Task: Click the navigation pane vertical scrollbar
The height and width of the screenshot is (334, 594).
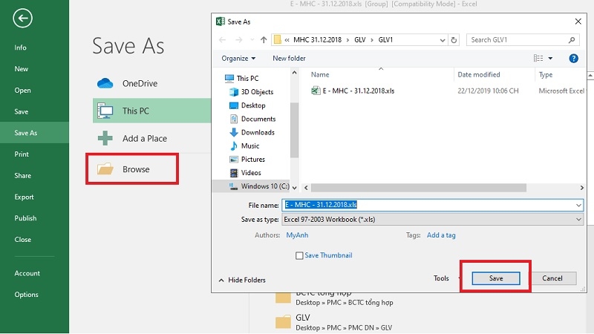Action: point(294,130)
